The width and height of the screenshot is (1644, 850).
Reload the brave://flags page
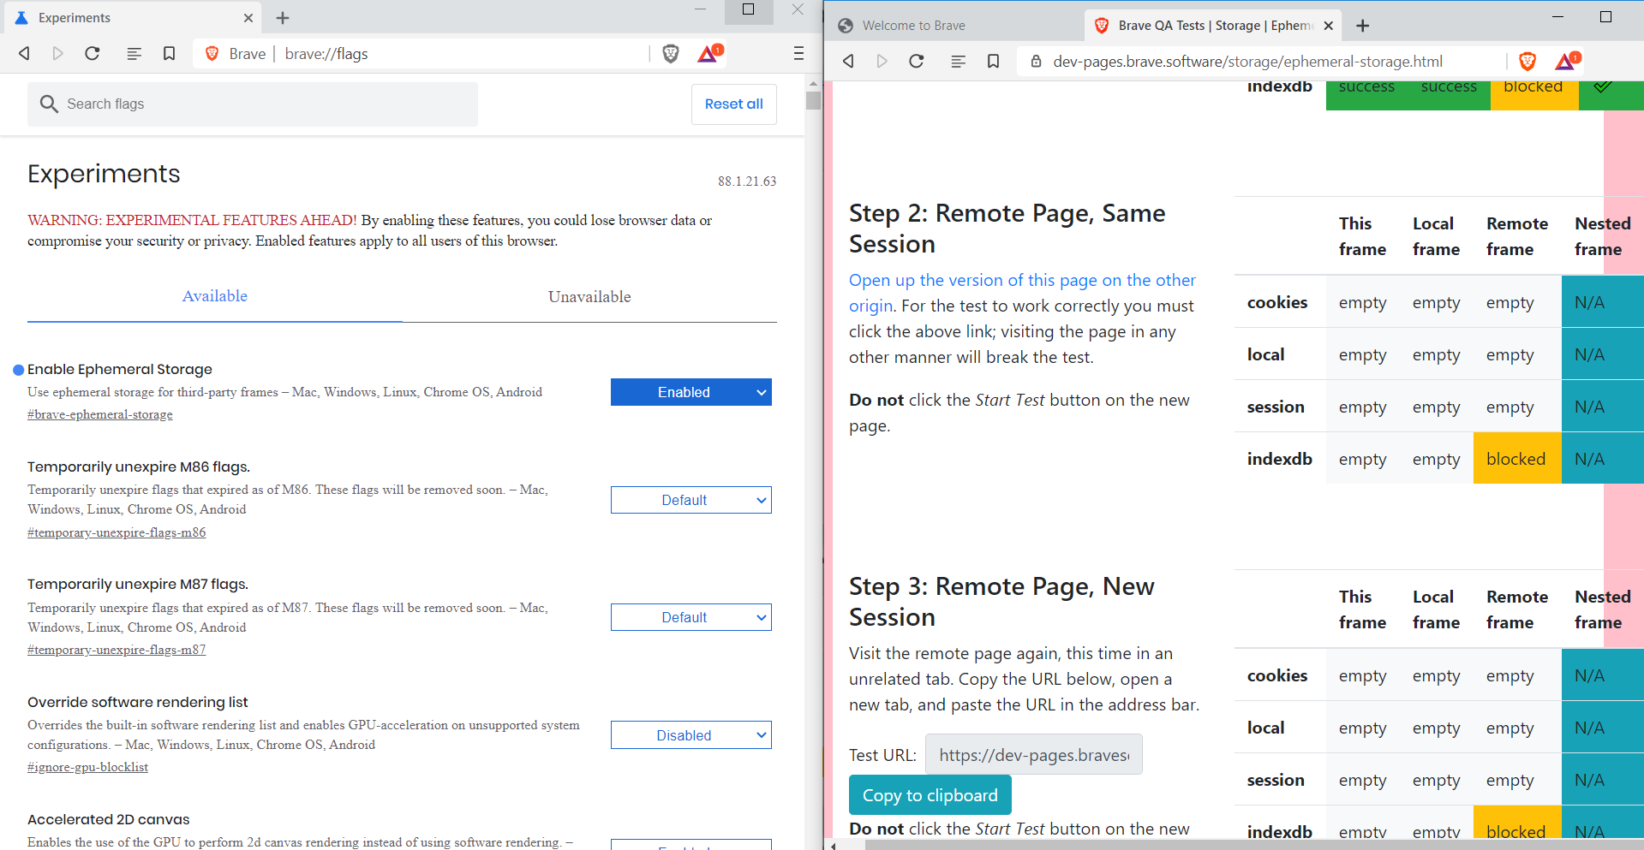click(x=93, y=53)
